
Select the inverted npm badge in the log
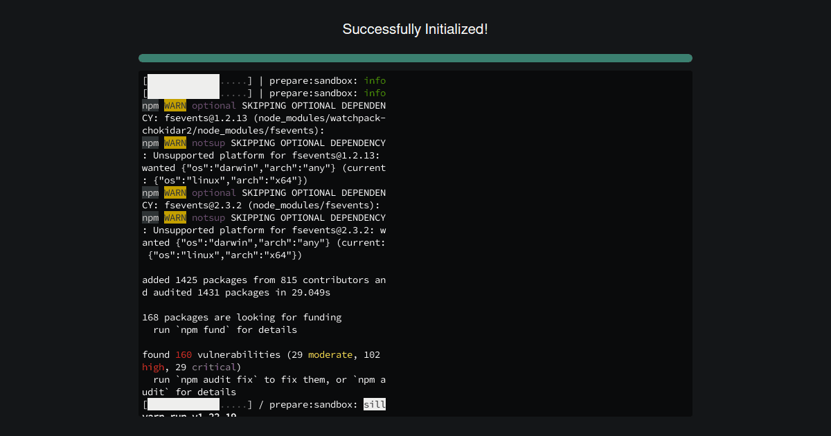tap(150, 105)
